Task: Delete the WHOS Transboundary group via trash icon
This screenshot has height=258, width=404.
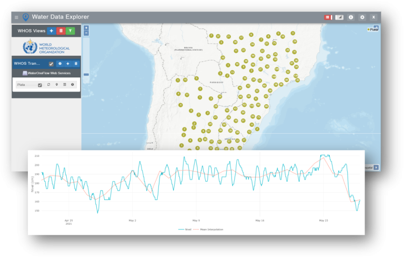Action: pos(76,64)
